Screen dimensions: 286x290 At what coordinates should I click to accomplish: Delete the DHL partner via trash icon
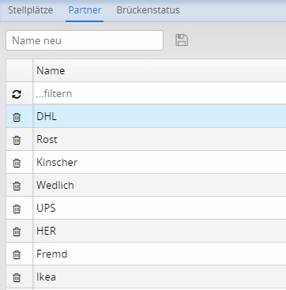click(x=17, y=117)
